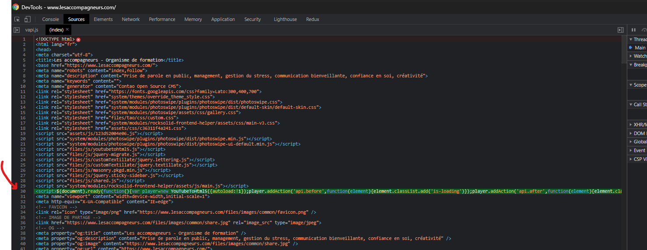This screenshot has width=647, height=250.
Task: Expand the CSP Violation section
Action: pos(638,159)
